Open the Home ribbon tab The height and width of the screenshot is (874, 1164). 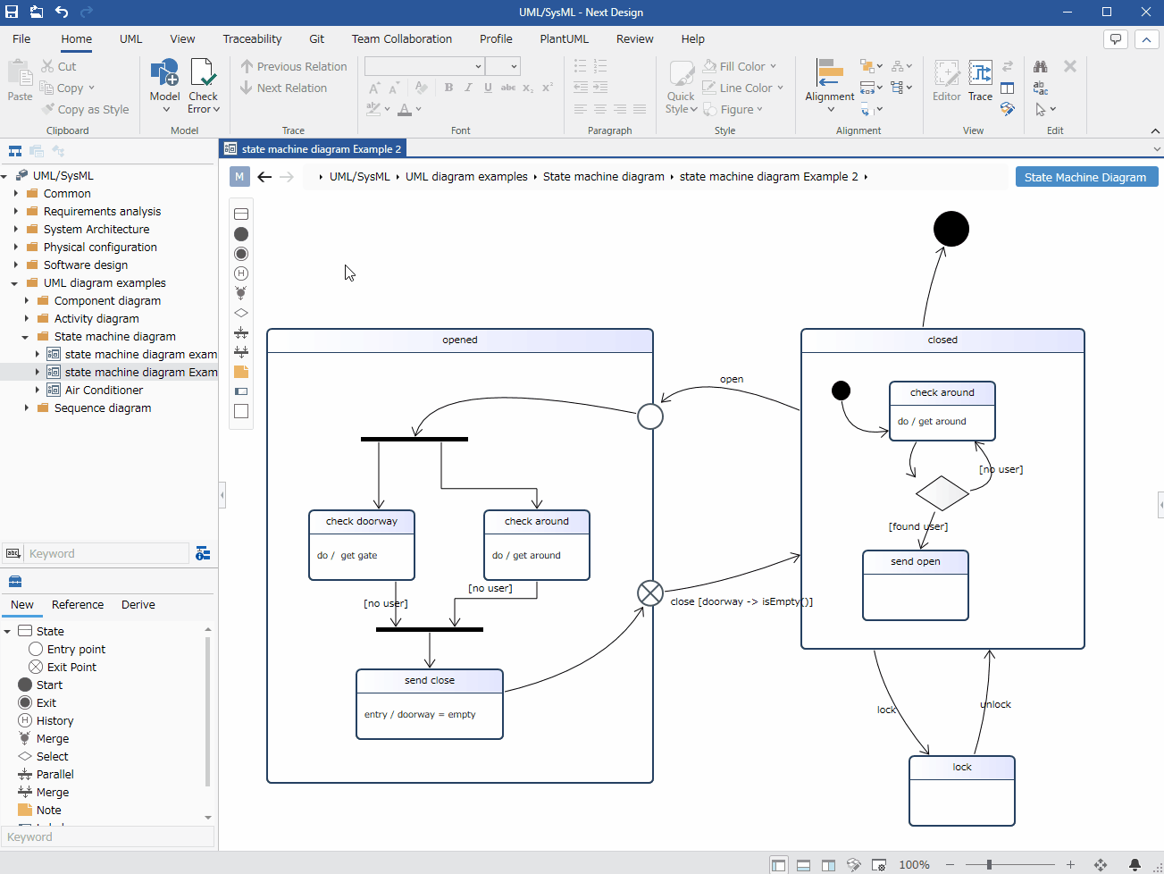[76, 39]
